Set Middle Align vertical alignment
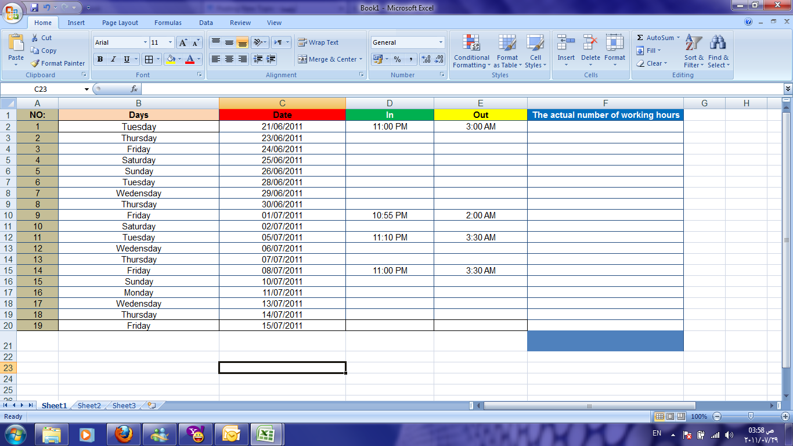The height and width of the screenshot is (446, 793). 229,42
